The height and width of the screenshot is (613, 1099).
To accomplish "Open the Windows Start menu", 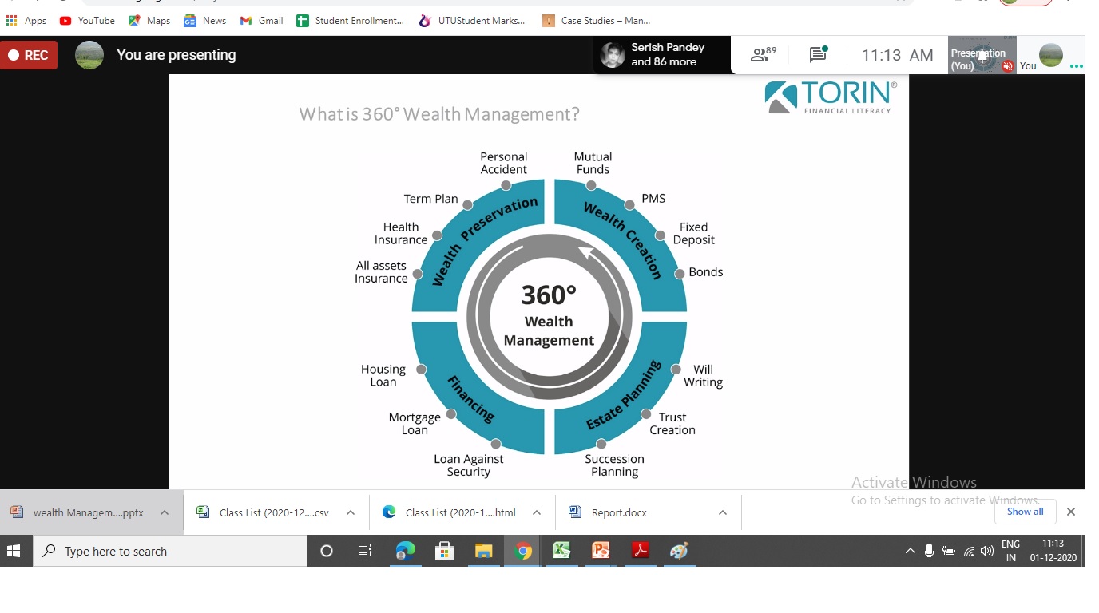I will 14,551.
